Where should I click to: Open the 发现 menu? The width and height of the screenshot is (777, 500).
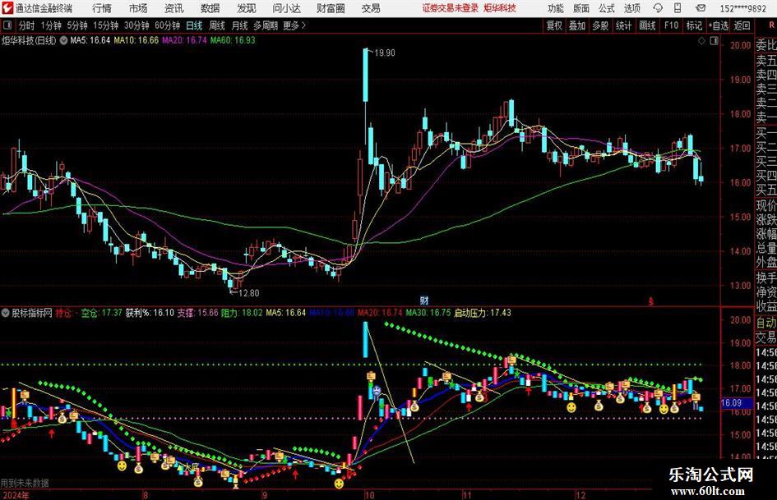(247, 8)
